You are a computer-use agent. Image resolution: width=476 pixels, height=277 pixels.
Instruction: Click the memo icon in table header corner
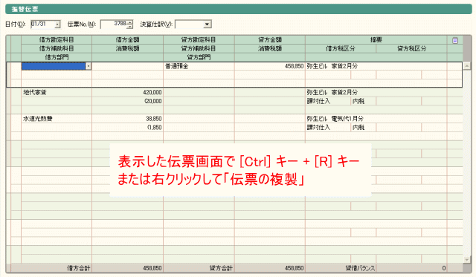coord(454,40)
